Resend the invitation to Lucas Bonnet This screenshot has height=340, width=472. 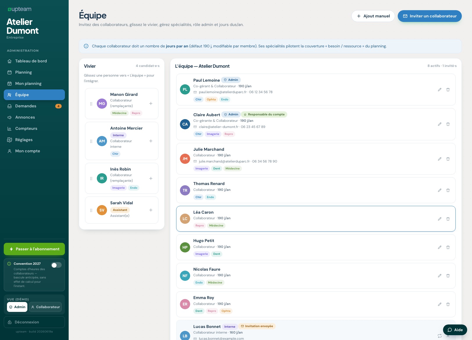click(x=440, y=336)
